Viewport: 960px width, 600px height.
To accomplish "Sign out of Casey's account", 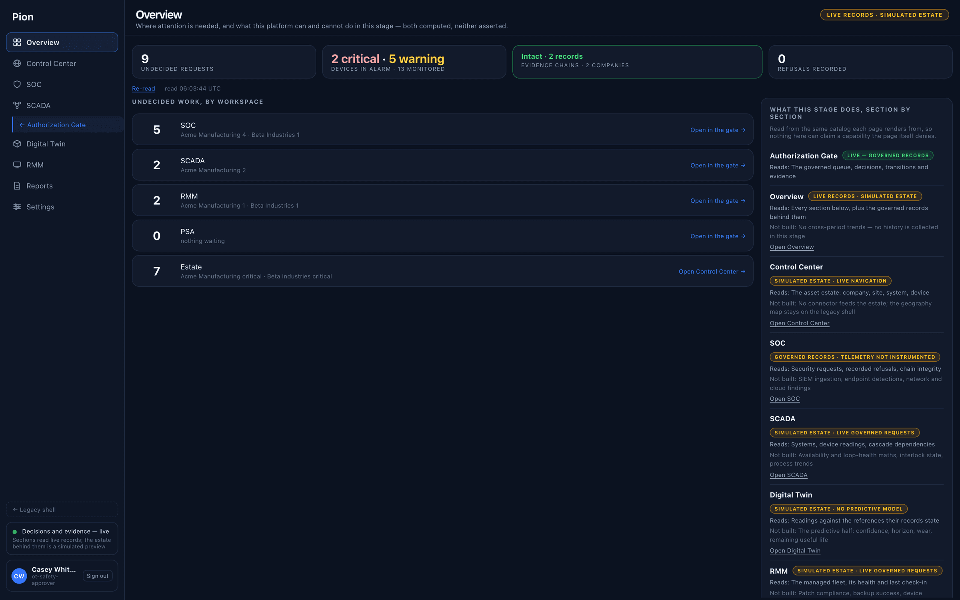I will [x=97, y=576].
